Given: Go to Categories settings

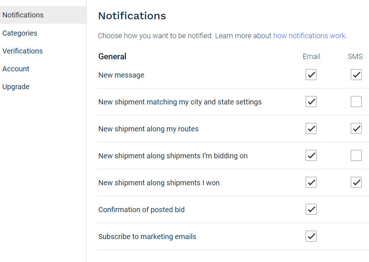Looking at the screenshot, I should pyautogui.click(x=20, y=33).
